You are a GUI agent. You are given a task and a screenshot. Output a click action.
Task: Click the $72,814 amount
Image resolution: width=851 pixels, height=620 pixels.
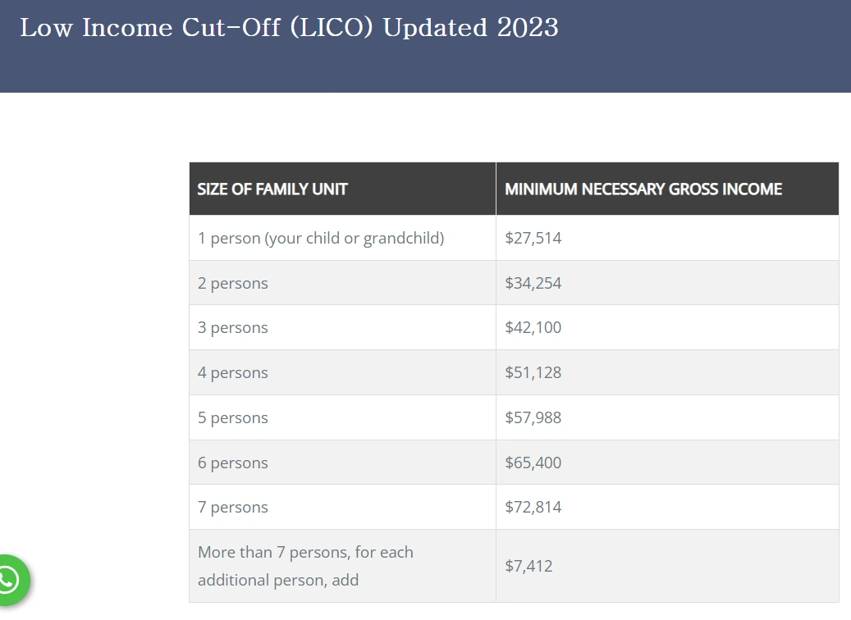(533, 507)
